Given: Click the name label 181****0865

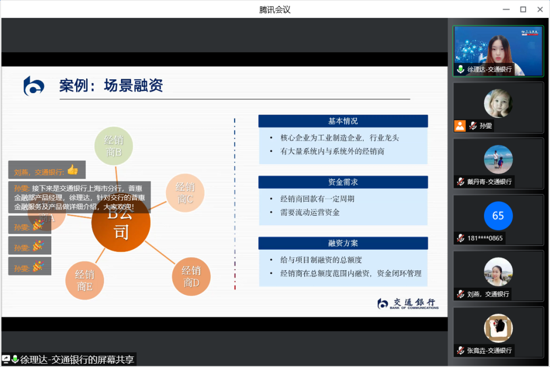Looking at the screenshot, I should point(485,238).
